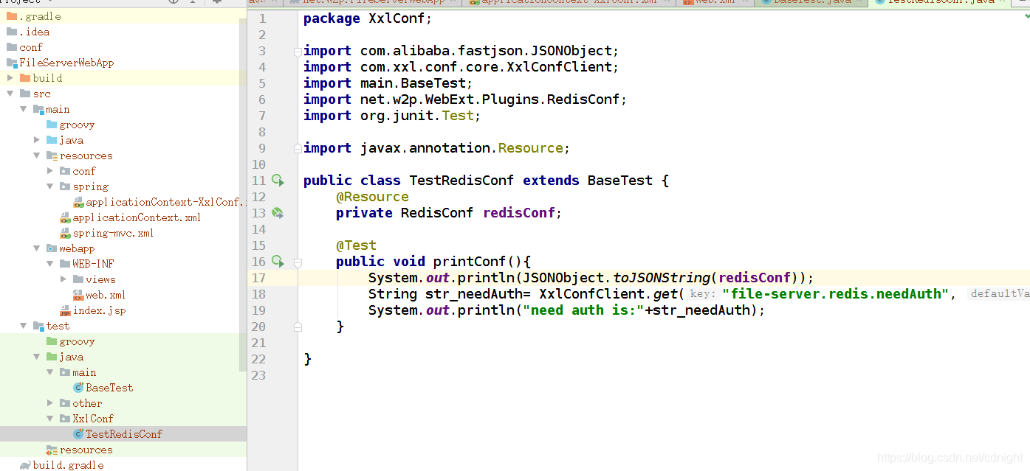The image size is (1030, 471).
Task: Click the .gradle folder icon
Action: click(x=12, y=15)
